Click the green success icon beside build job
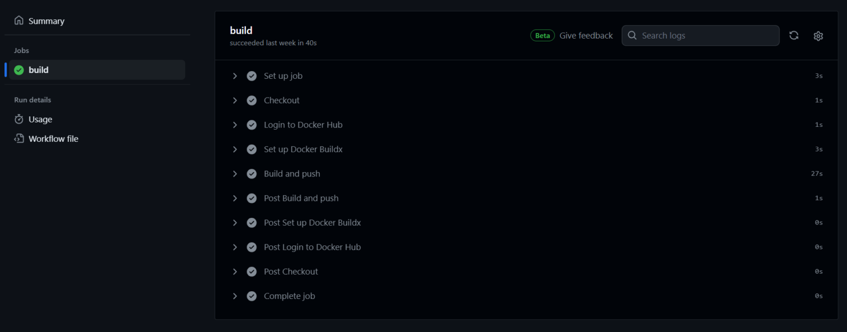The image size is (847, 332). 19,70
